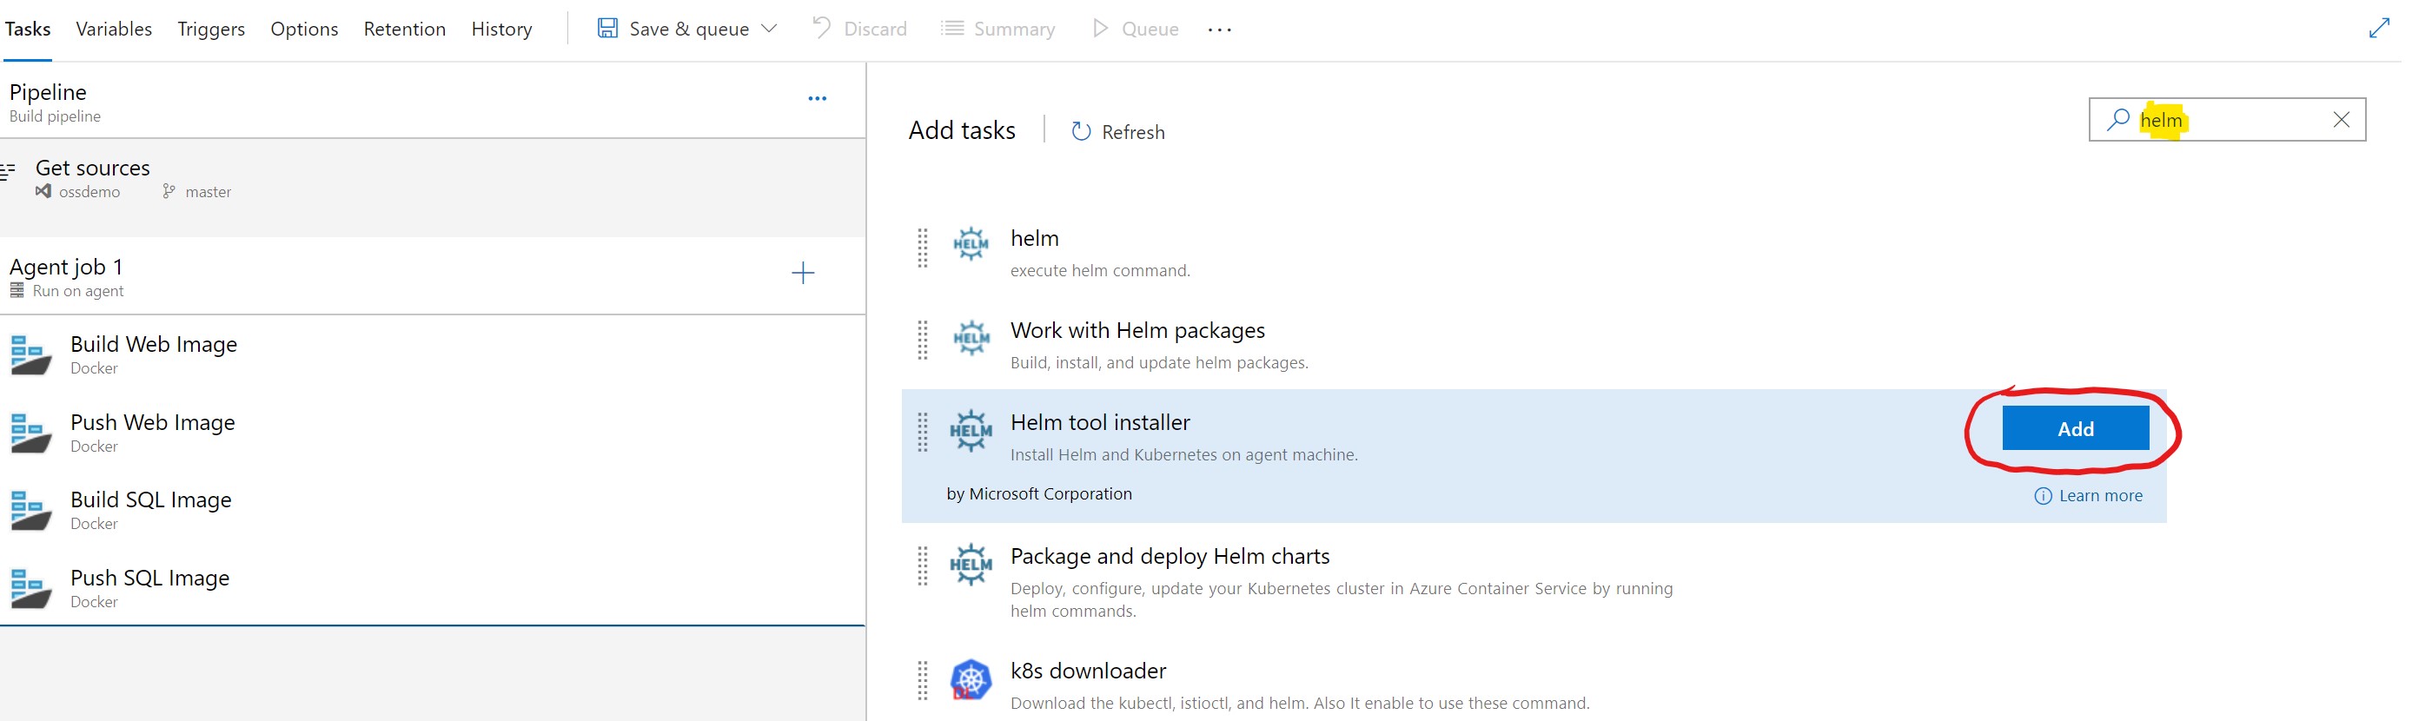Click the Learn more info icon
The height and width of the screenshot is (721, 2412).
coord(2043,496)
